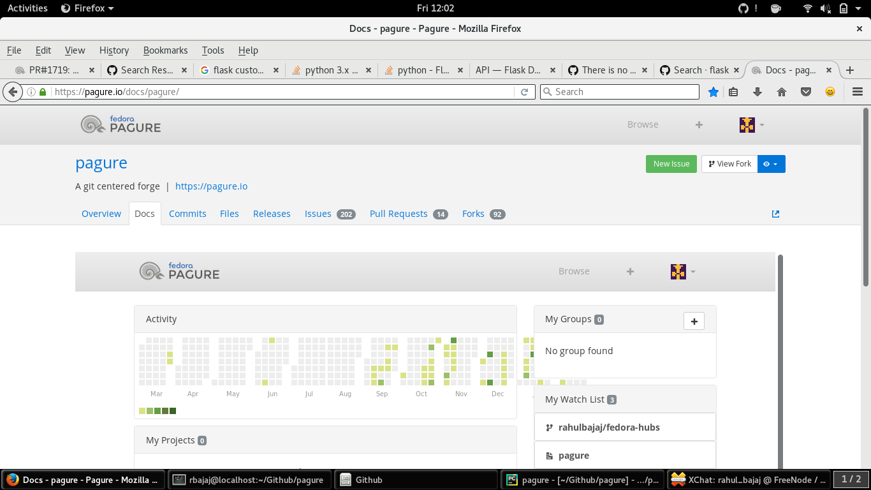Show site information via the info icon
871x490 pixels.
click(31, 92)
